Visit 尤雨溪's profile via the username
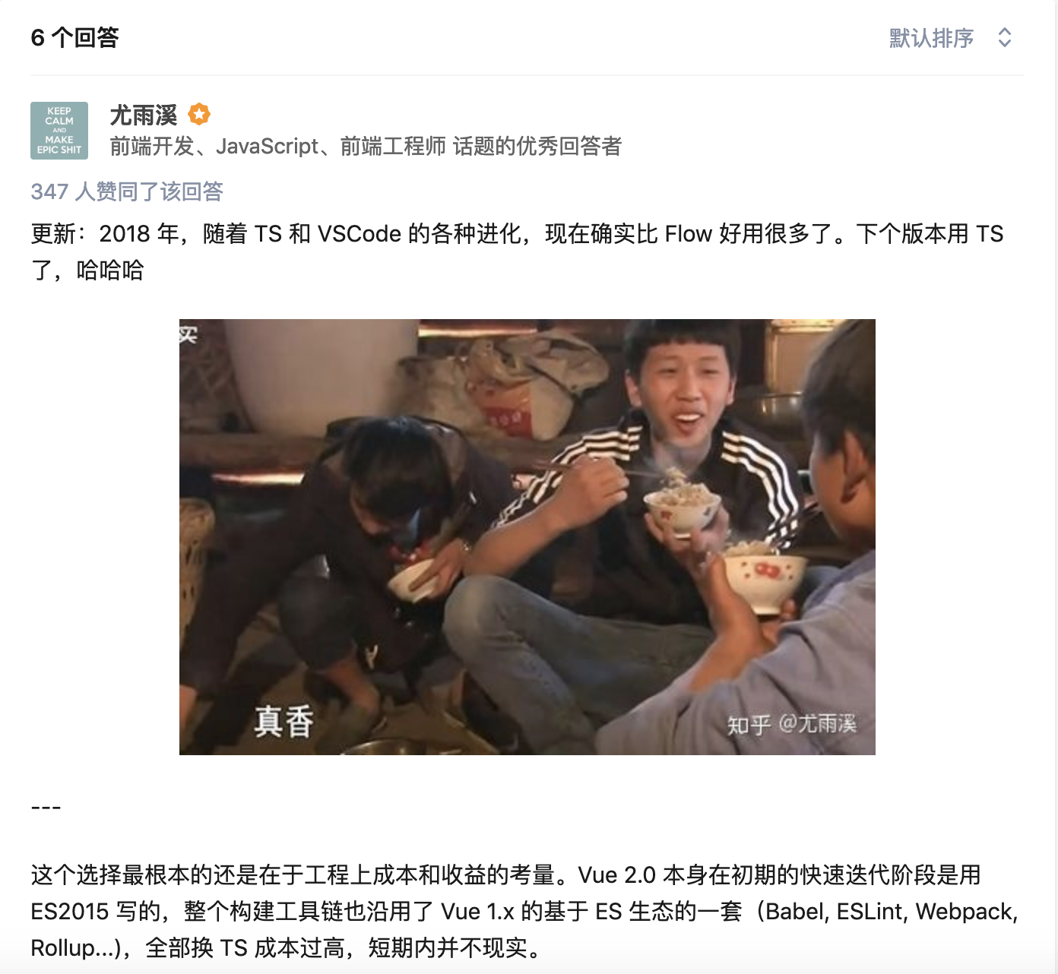1058x974 pixels. click(x=144, y=115)
